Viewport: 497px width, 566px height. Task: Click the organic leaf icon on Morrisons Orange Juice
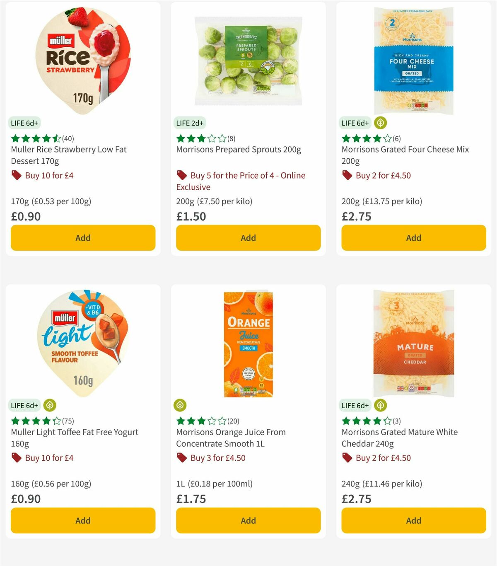click(181, 405)
